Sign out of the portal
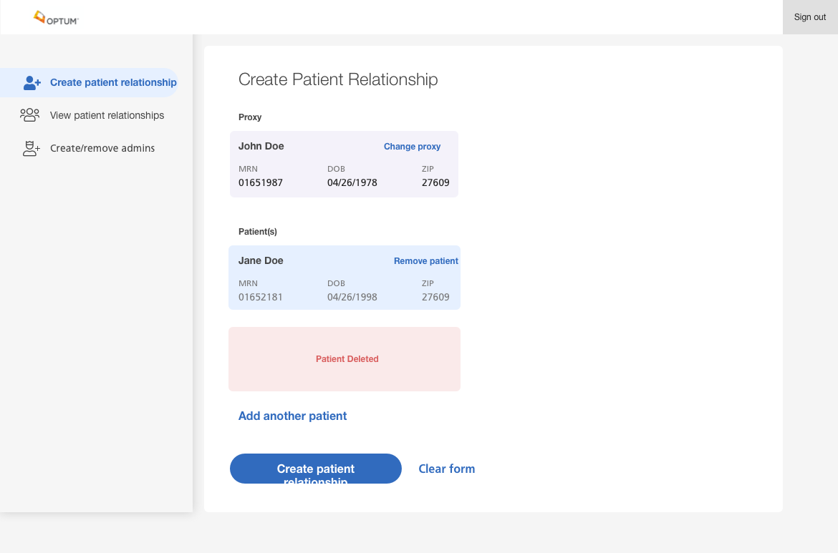This screenshot has height=553, width=838. [x=809, y=17]
